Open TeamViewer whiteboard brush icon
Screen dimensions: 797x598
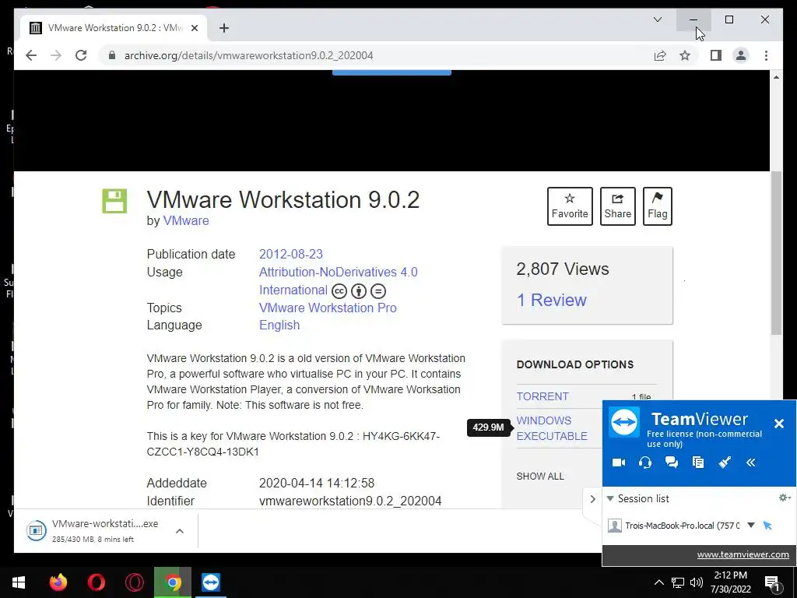click(x=725, y=463)
